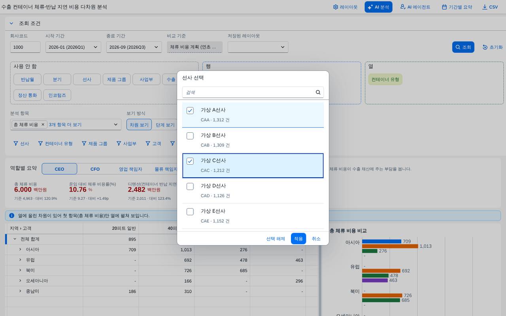This screenshot has width=506, height=316.
Task: Click 적용 button in dialog
Action: (x=298, y=239)
